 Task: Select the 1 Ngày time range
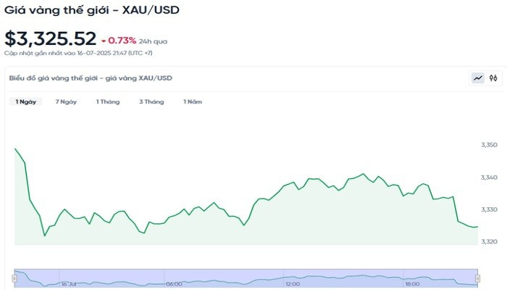click(26, 102)
